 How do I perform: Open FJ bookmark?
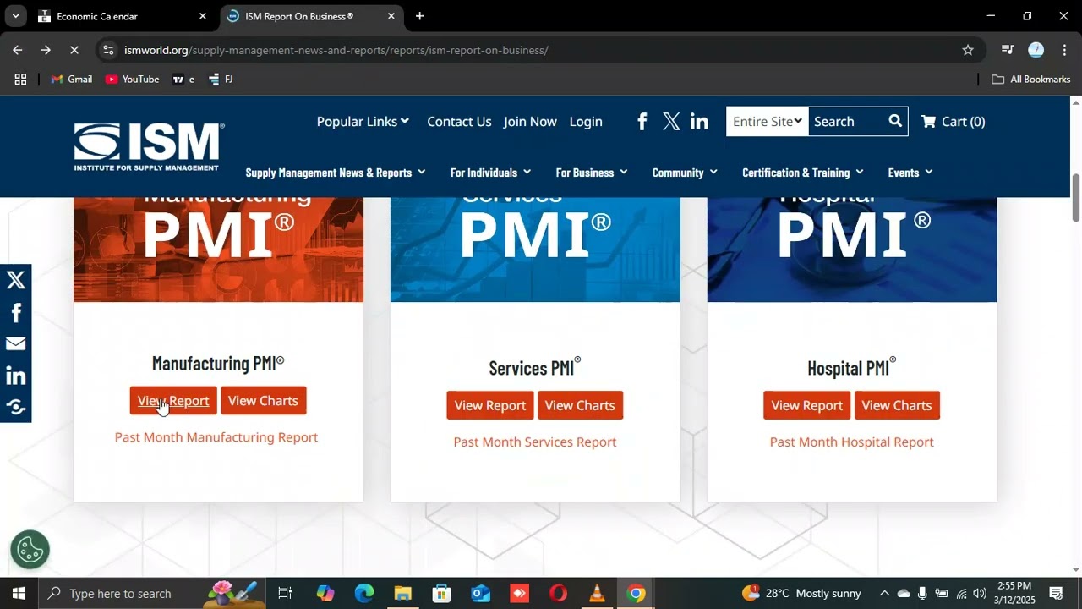(x=221, y=79)
